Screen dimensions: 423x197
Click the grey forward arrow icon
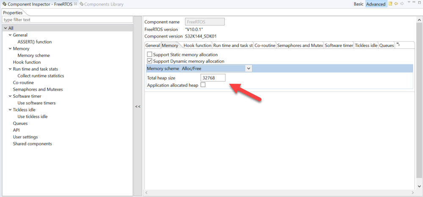402,4
